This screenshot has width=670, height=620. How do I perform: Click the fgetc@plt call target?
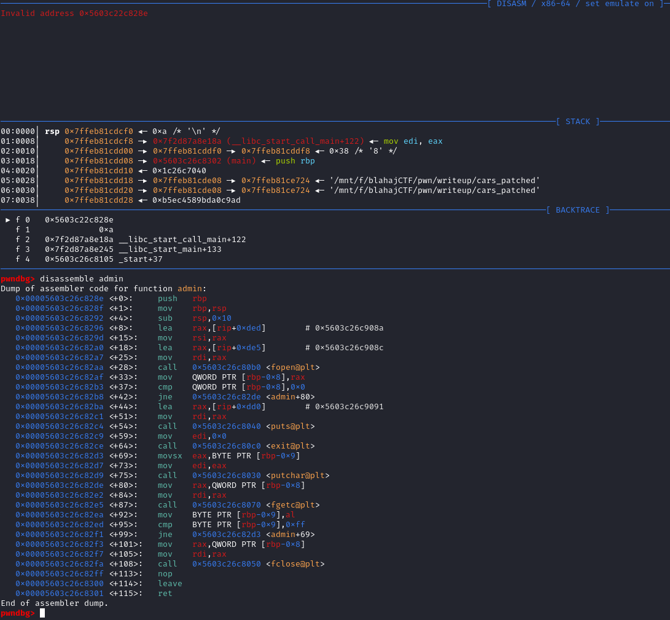292,505
